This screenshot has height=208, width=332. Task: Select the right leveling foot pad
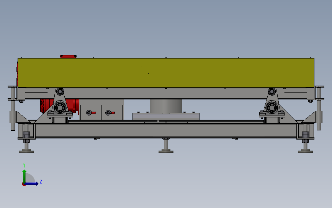pos(305,151)
